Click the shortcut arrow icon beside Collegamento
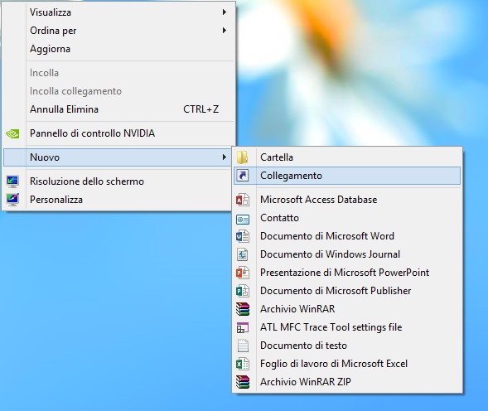Screen dimensions: 488x411 tap(243, 176)
